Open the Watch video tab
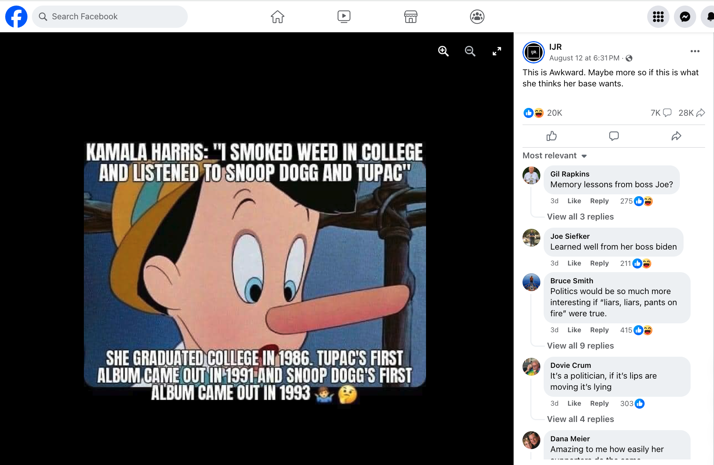Screen dimensions: 714x465 tap(344, 17)
